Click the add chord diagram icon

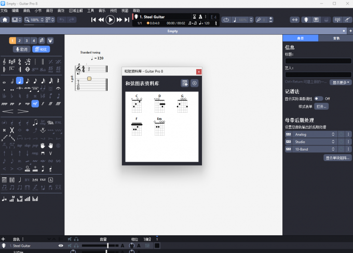(x=185, y=83)
